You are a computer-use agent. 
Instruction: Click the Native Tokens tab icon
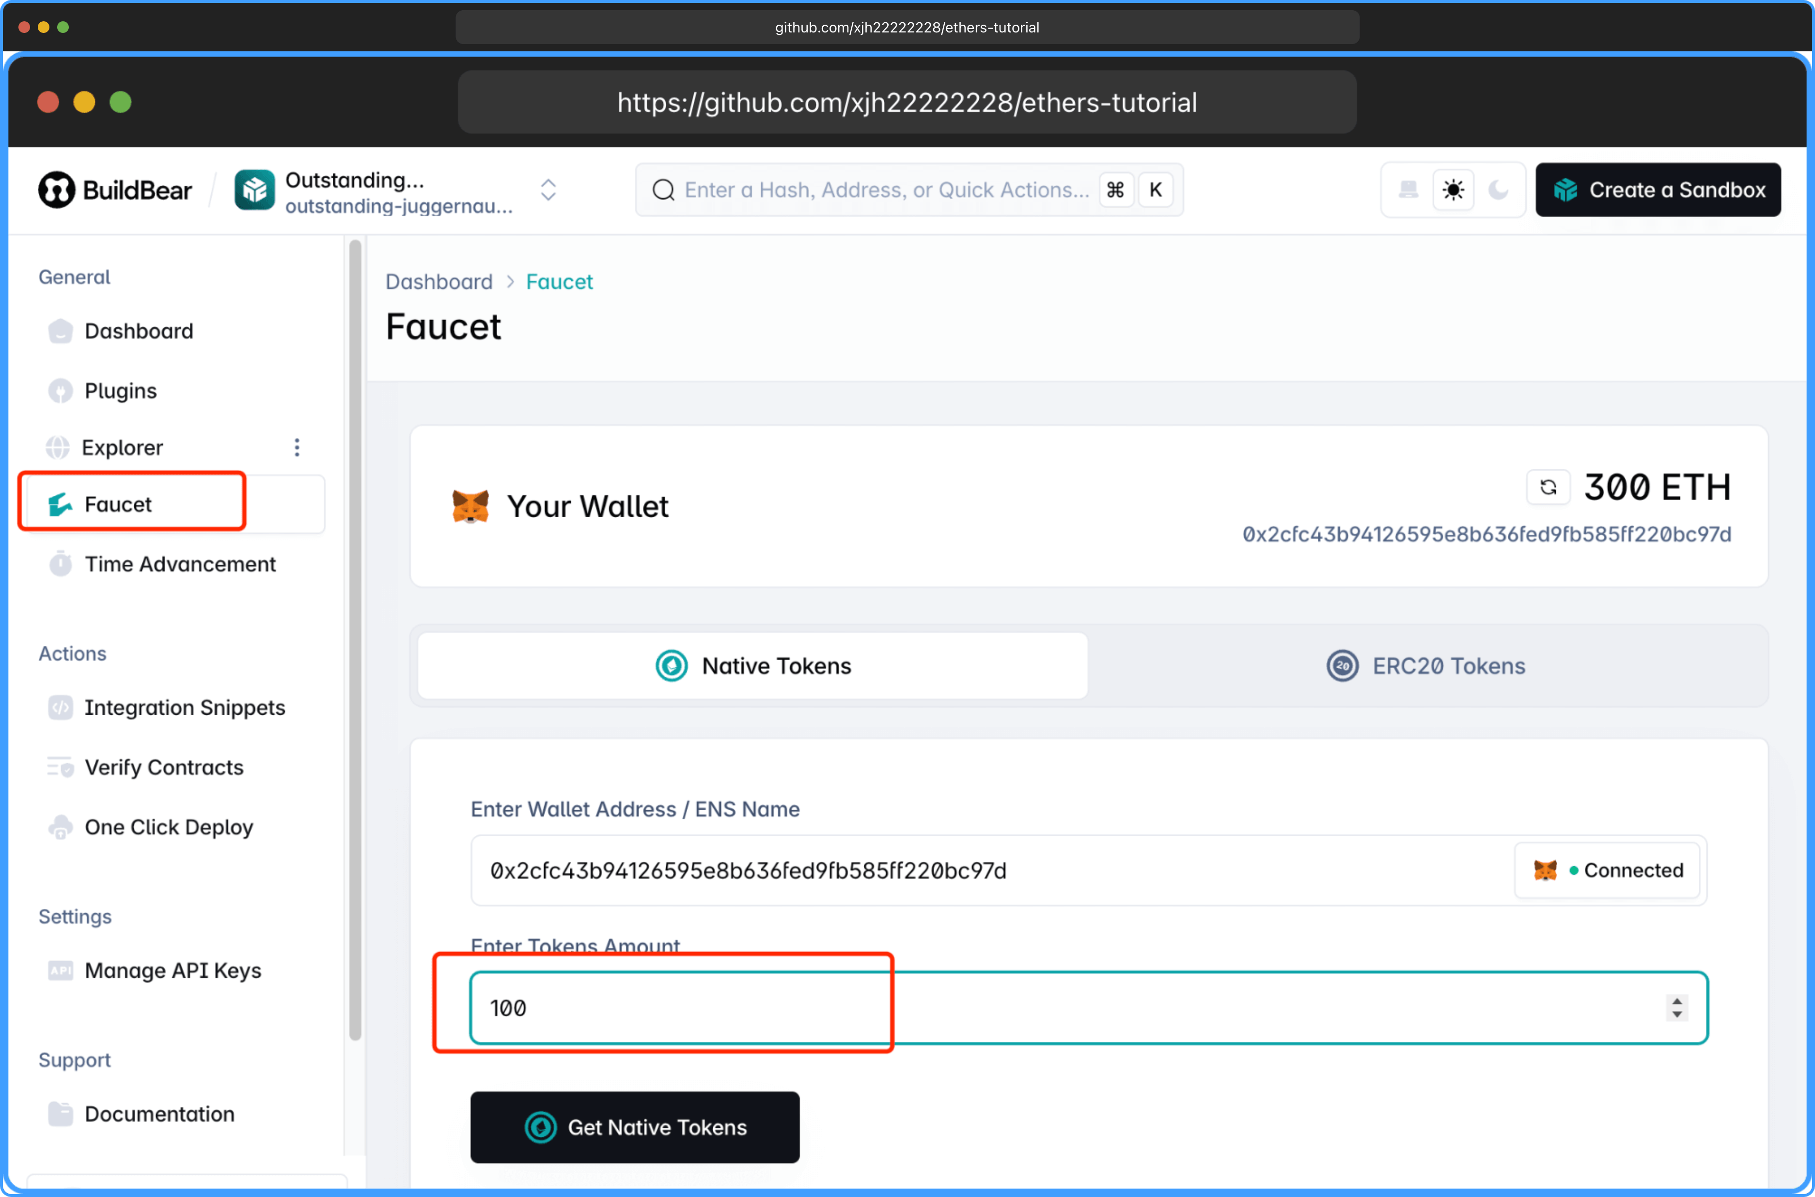pyautogui.click(x=672, y=666)
